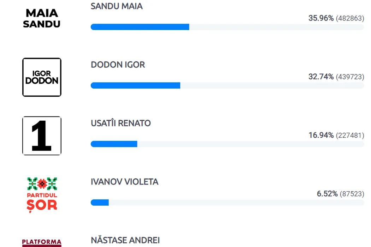Viewport: 371px width, 247px height.
Task: Click Dodon Igor's blue progress bar
Action: click(135, 85)
